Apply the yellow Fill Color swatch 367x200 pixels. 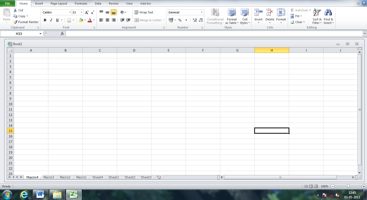pyautogui.click(x=81, y=20)
